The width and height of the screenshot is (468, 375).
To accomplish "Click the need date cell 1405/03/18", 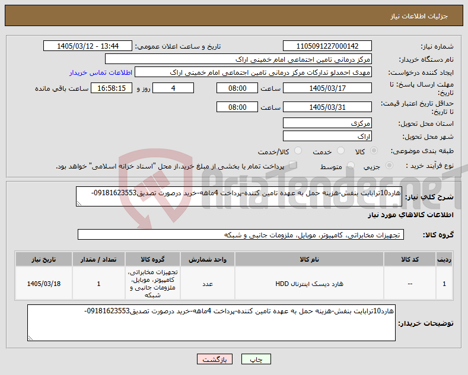I will pos(43,284).
